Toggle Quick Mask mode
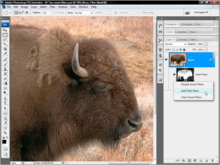This screenshot has width=220, height=165. [5, 149]
